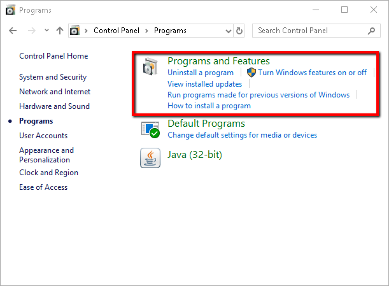Expand the address bar history dropdown
Viewport: 389px width, 286px height.
[x=229, y=31]
